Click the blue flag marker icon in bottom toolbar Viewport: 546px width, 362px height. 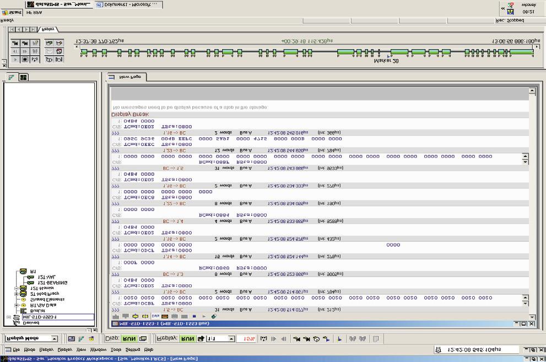[x=339, y=339]
